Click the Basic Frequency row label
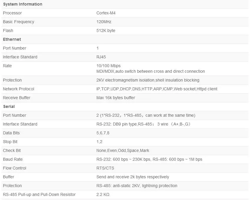This screenshot has height=200, width=252. (x=19, y=22)
